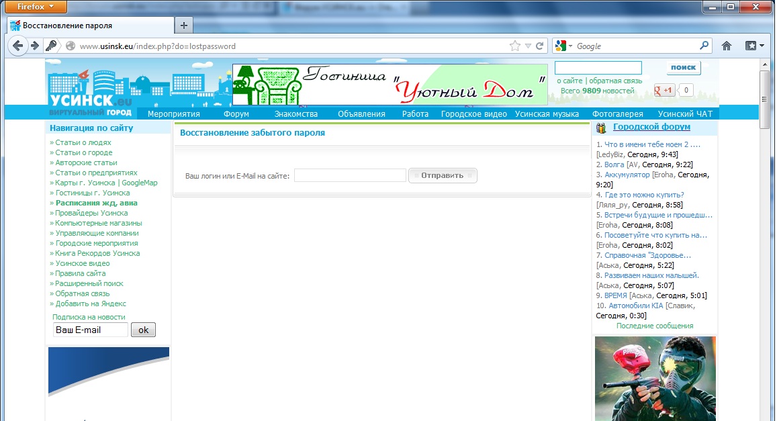Click the paintball advertisement image
This screenshot has height=421, width=777.
pos(655,378)
